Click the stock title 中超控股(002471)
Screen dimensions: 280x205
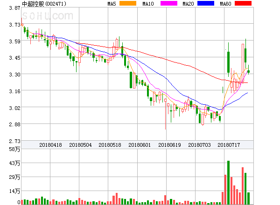pos(44,4)
